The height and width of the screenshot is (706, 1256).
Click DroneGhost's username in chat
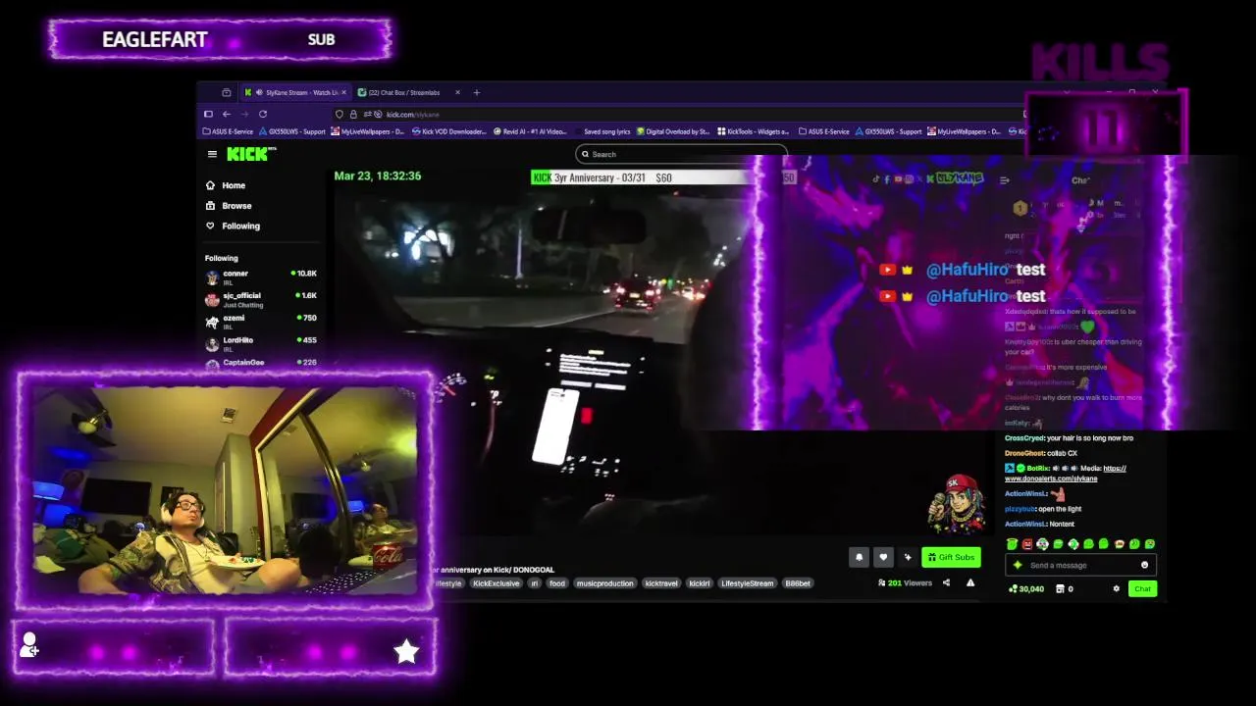(x=1024, y=453)
